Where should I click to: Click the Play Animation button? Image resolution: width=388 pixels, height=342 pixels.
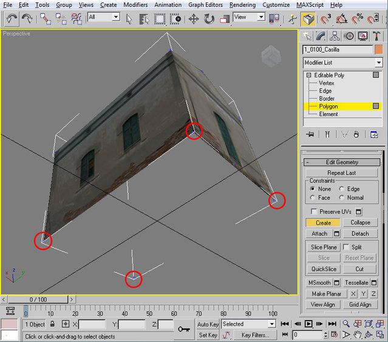[x=308, y=324]
